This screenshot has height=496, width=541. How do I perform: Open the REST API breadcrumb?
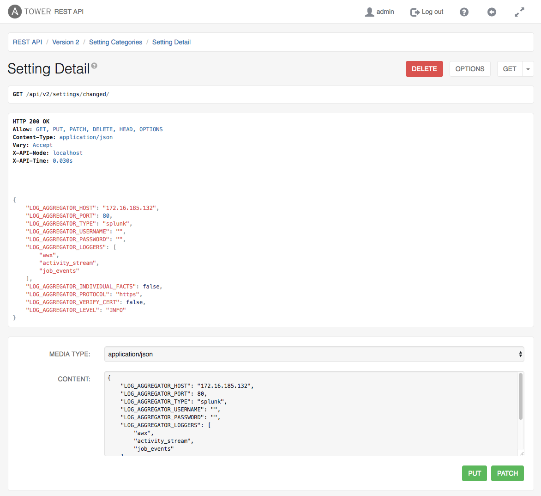tap(27, 42)
